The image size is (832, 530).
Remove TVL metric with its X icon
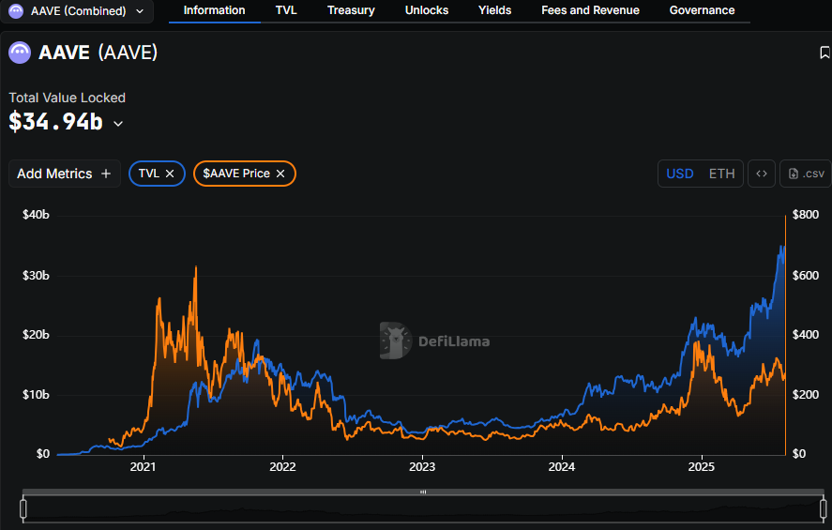170,174
